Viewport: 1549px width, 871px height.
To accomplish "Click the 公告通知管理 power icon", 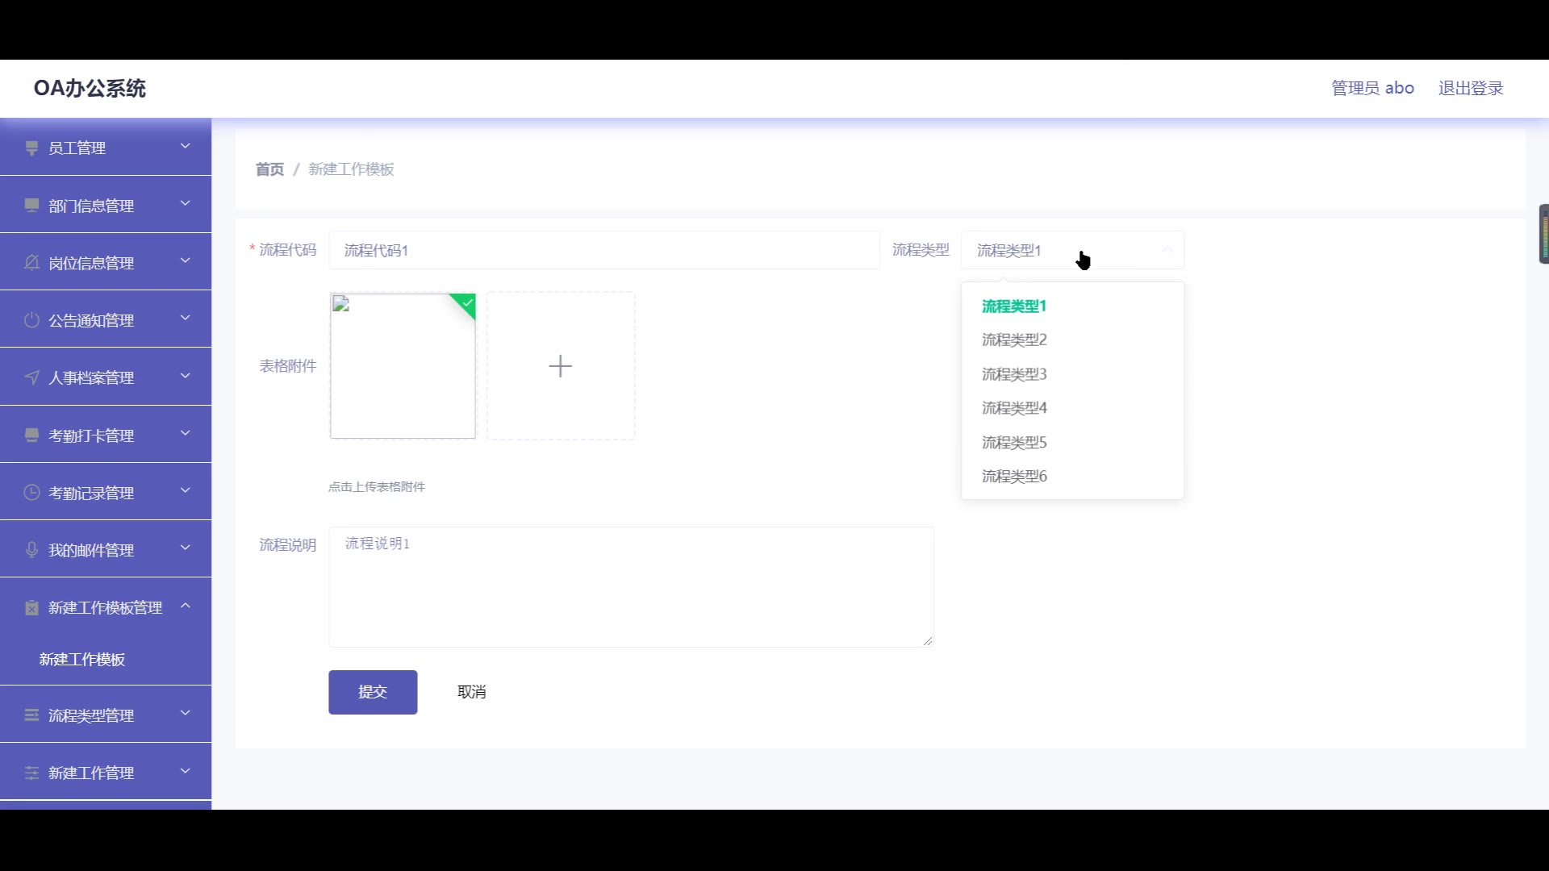I will point(31,320).
